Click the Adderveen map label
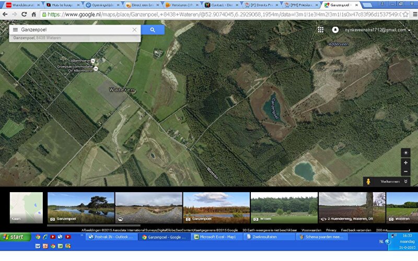 (339, 44)
